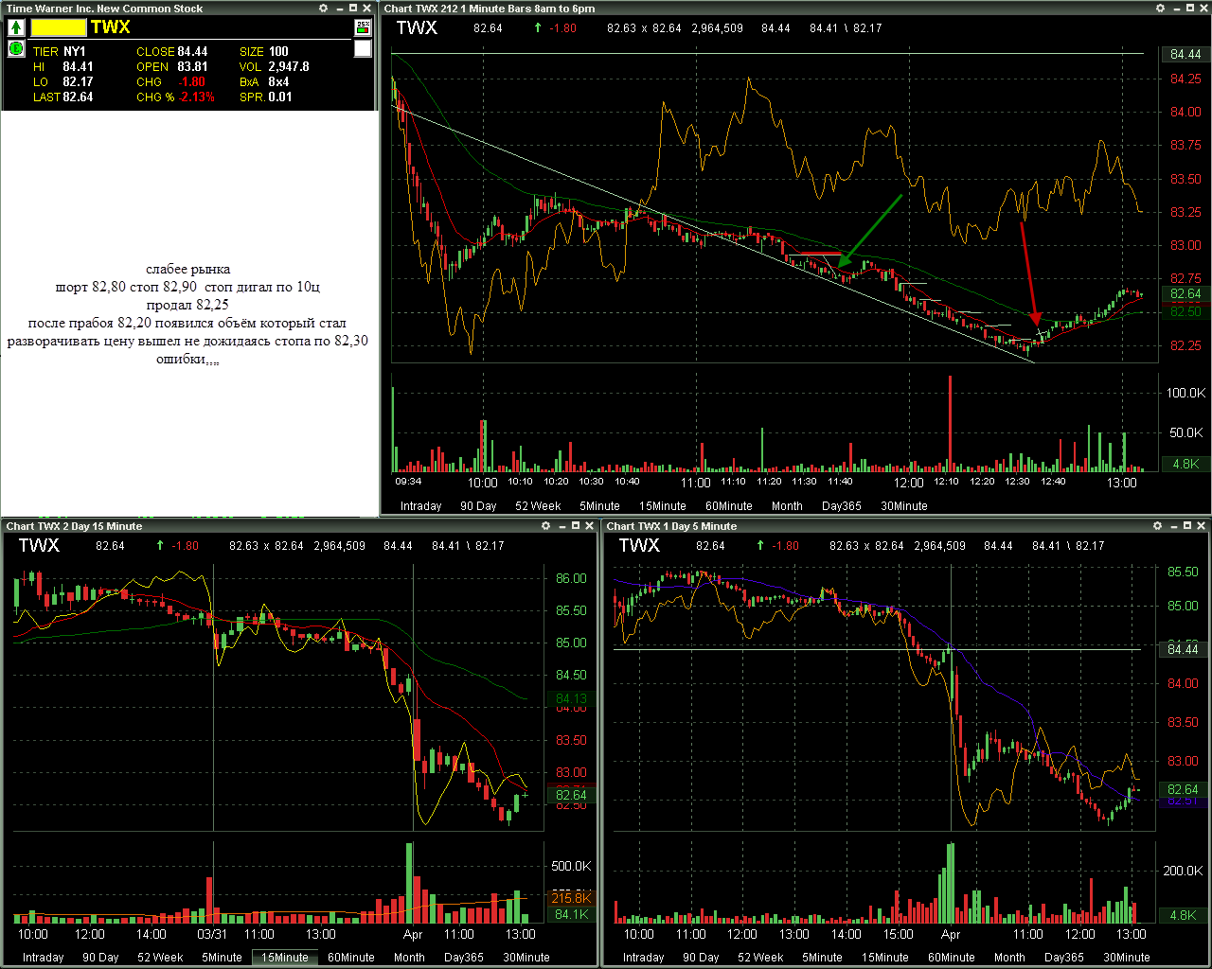The height and width of the screenshot is (969, 1212).
Task: Open settings gear of Time Warner quote window
Action: click(x=324, y=9)
